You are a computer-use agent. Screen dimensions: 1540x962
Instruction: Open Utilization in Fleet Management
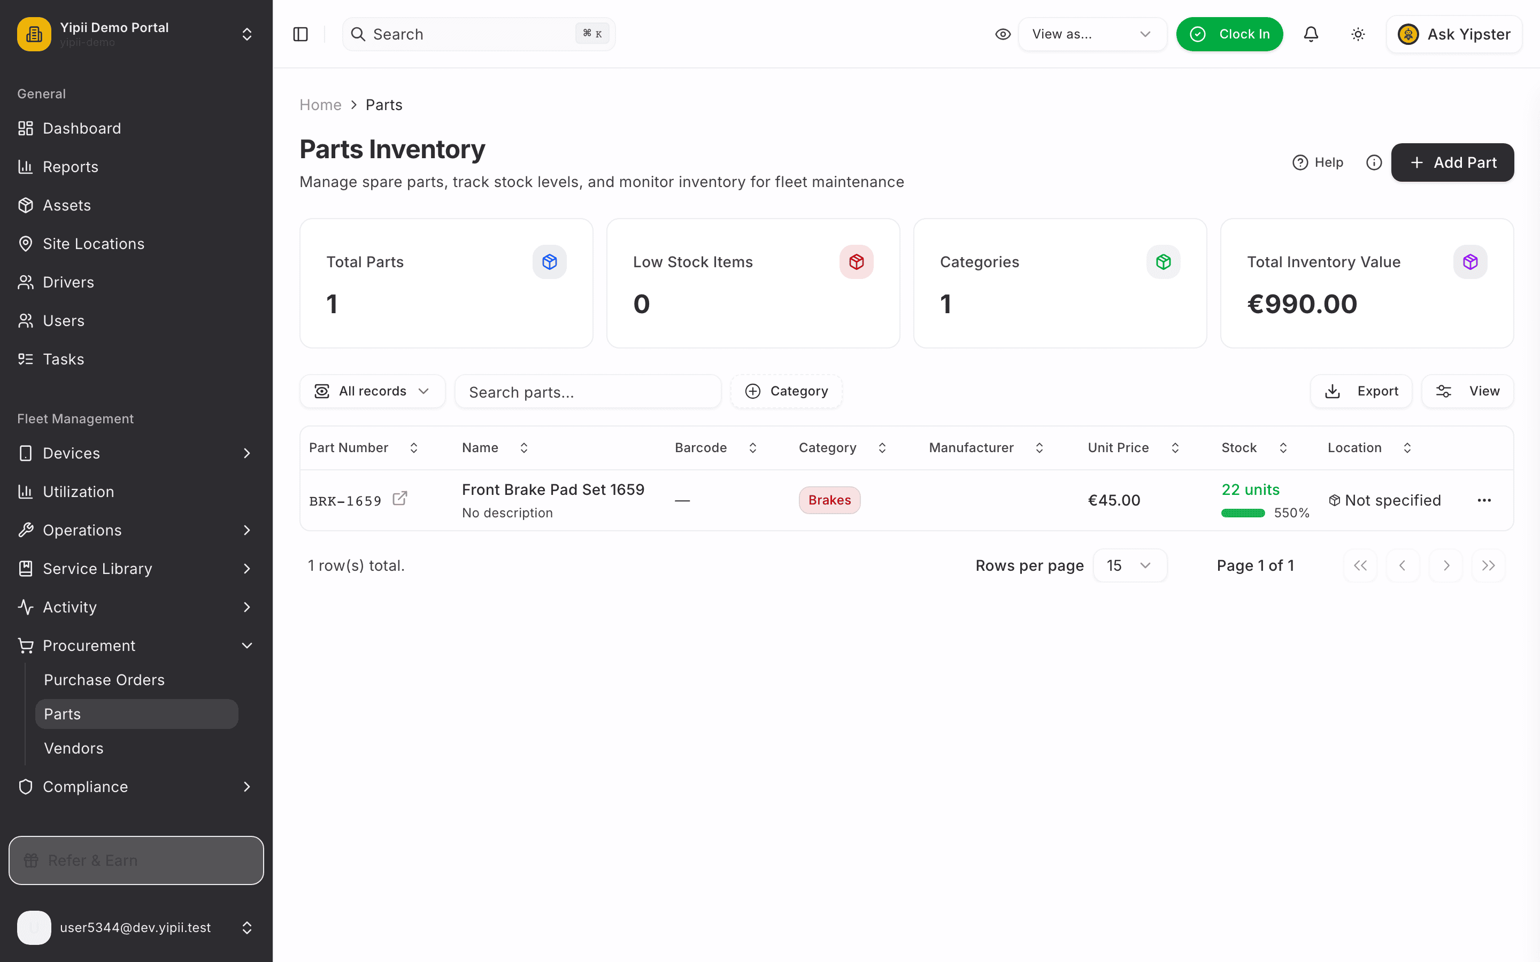pyautogui.click(x=136, y=492)
